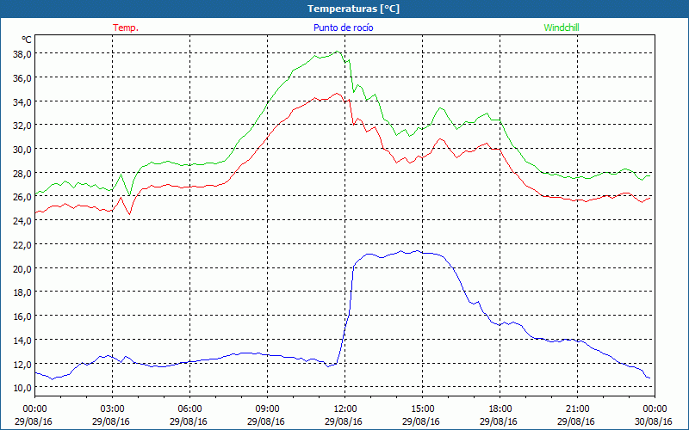Click the 38,0 y-axis value
Image resolution: width=689 pixels, height=430 pixels.
[x=22, y=54]
